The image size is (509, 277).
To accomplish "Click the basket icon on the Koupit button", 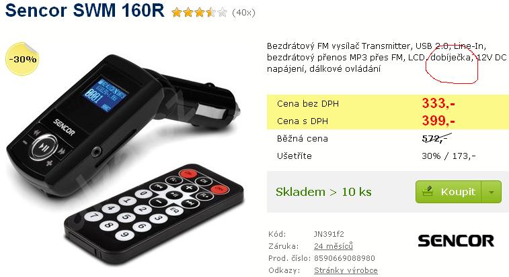I will click(428, 191).
